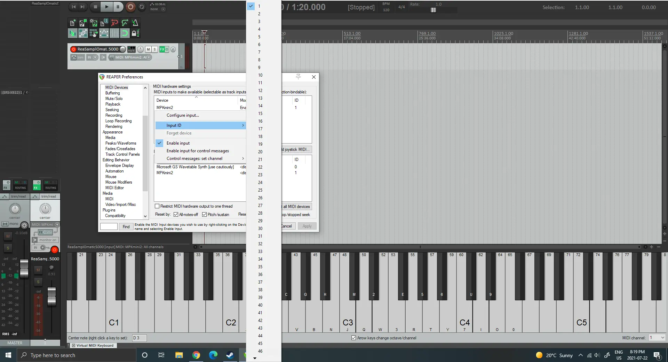Click the transport Record button
Screen dimensions: 668x362
point(130,7)
